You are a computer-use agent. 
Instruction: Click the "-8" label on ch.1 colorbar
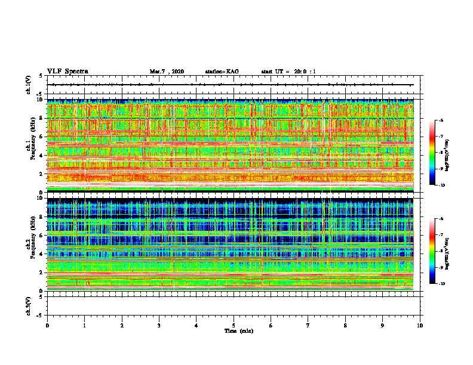[x=441, y=153]
